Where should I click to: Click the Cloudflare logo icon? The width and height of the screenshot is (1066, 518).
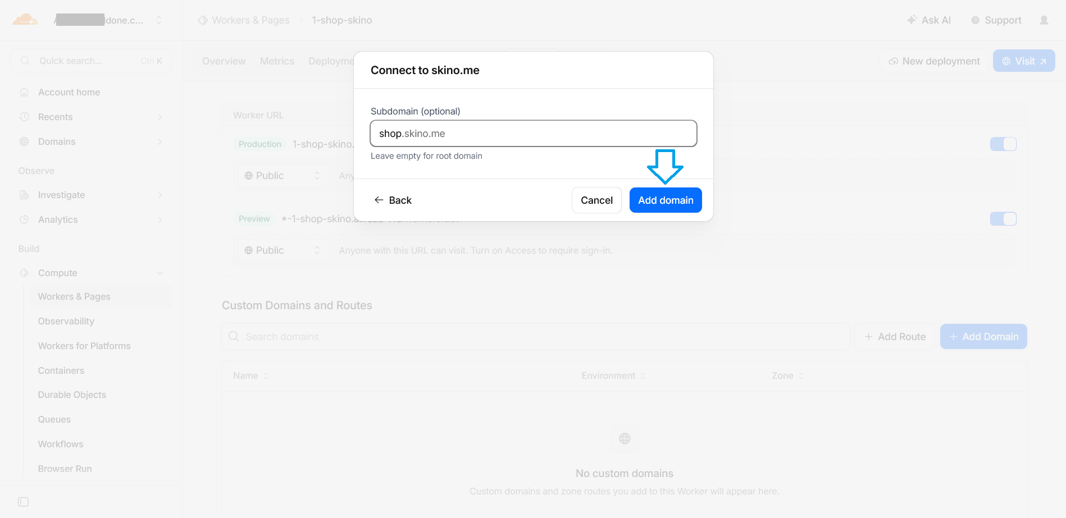point(25,20)
